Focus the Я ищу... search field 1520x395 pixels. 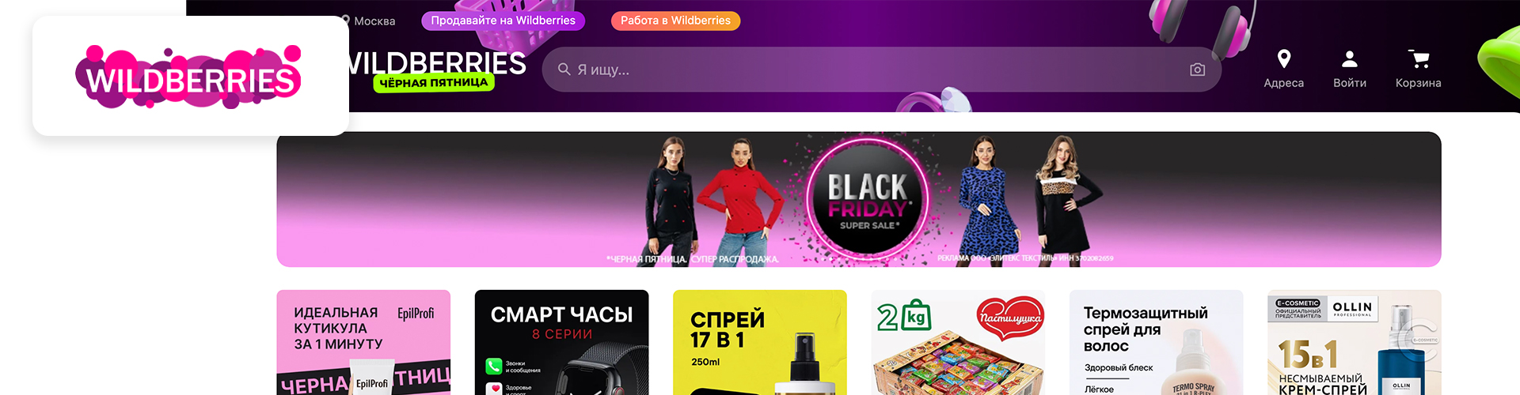click(881, 70)
